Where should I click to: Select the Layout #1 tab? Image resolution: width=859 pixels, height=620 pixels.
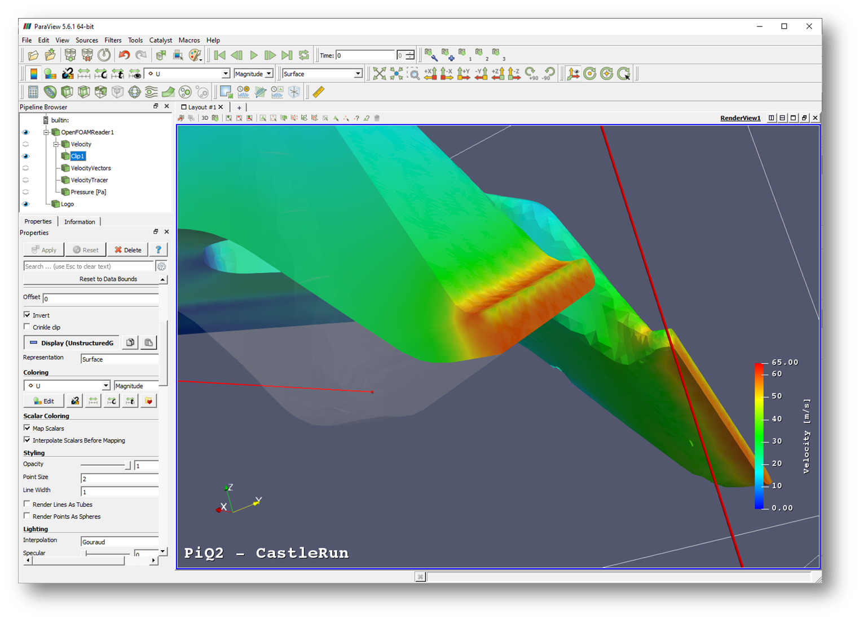coord(201,107)
